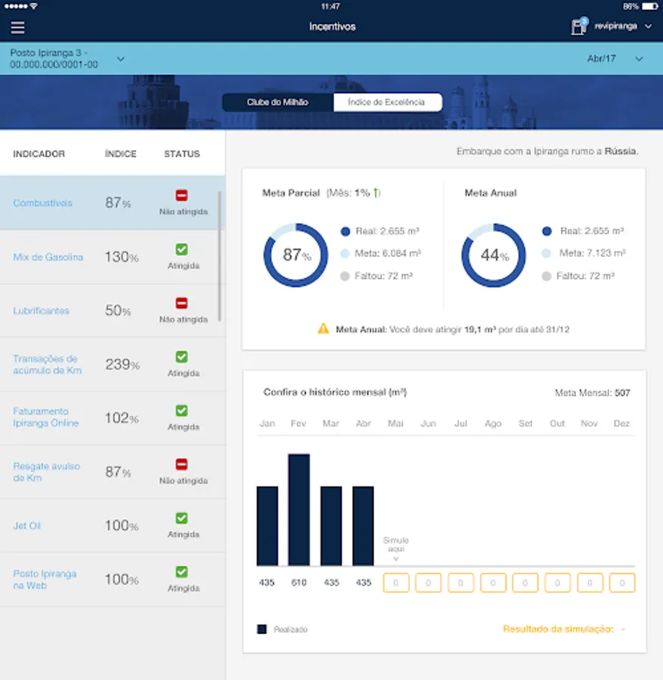Switch to Índice de Excelência tab
663x680 pixels.
point(388,102)
